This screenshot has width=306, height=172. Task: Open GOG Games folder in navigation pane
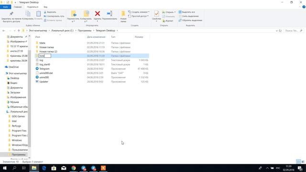click(18, 117)
